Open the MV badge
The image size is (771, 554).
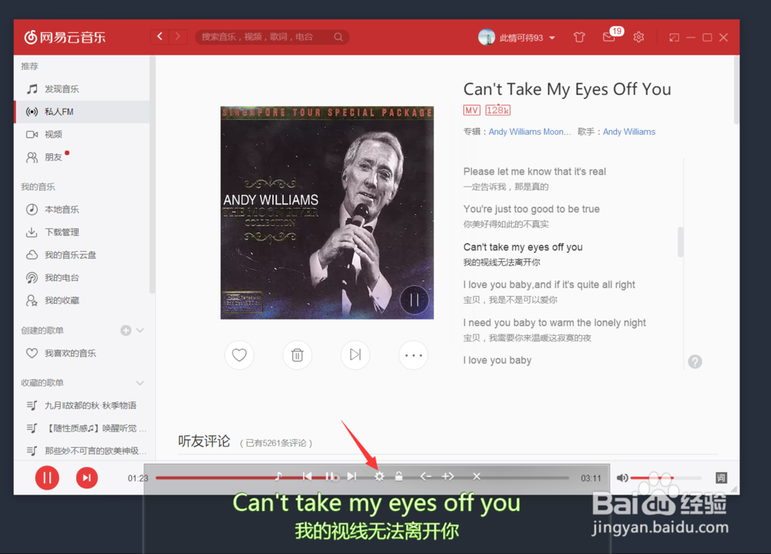point(472,110)
